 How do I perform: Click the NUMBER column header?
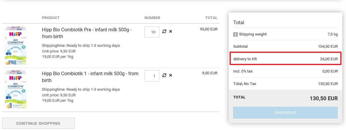[x=152, y=18]
